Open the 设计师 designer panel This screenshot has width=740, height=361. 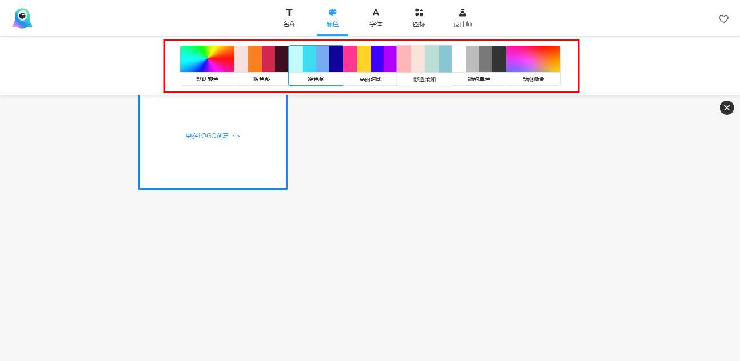462,17
